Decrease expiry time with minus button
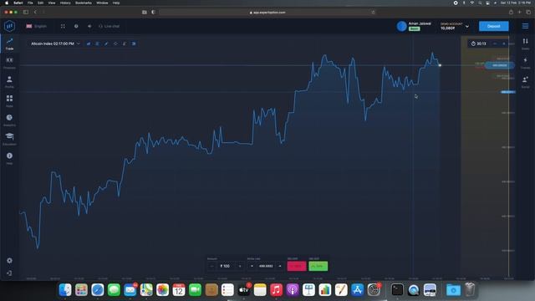Screen dimensions: 535x301 pos(495,43)
